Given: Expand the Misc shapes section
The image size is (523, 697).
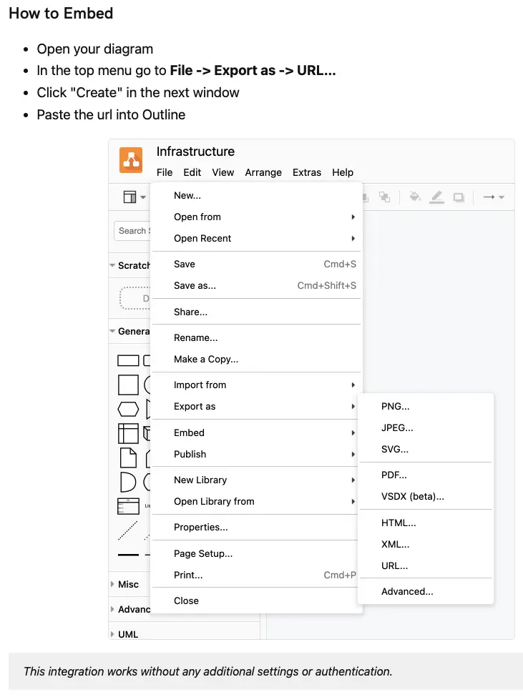Looking at the screenshot, I should 128,584.
